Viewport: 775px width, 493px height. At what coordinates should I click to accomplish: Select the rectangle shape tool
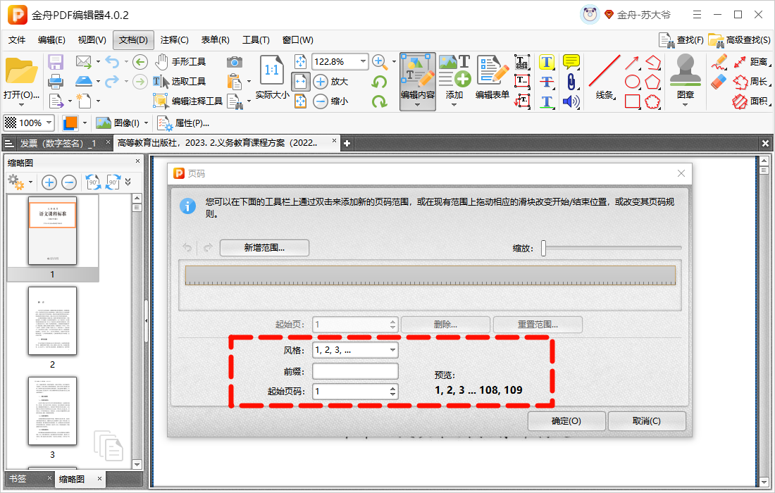(x=632, y=101)
